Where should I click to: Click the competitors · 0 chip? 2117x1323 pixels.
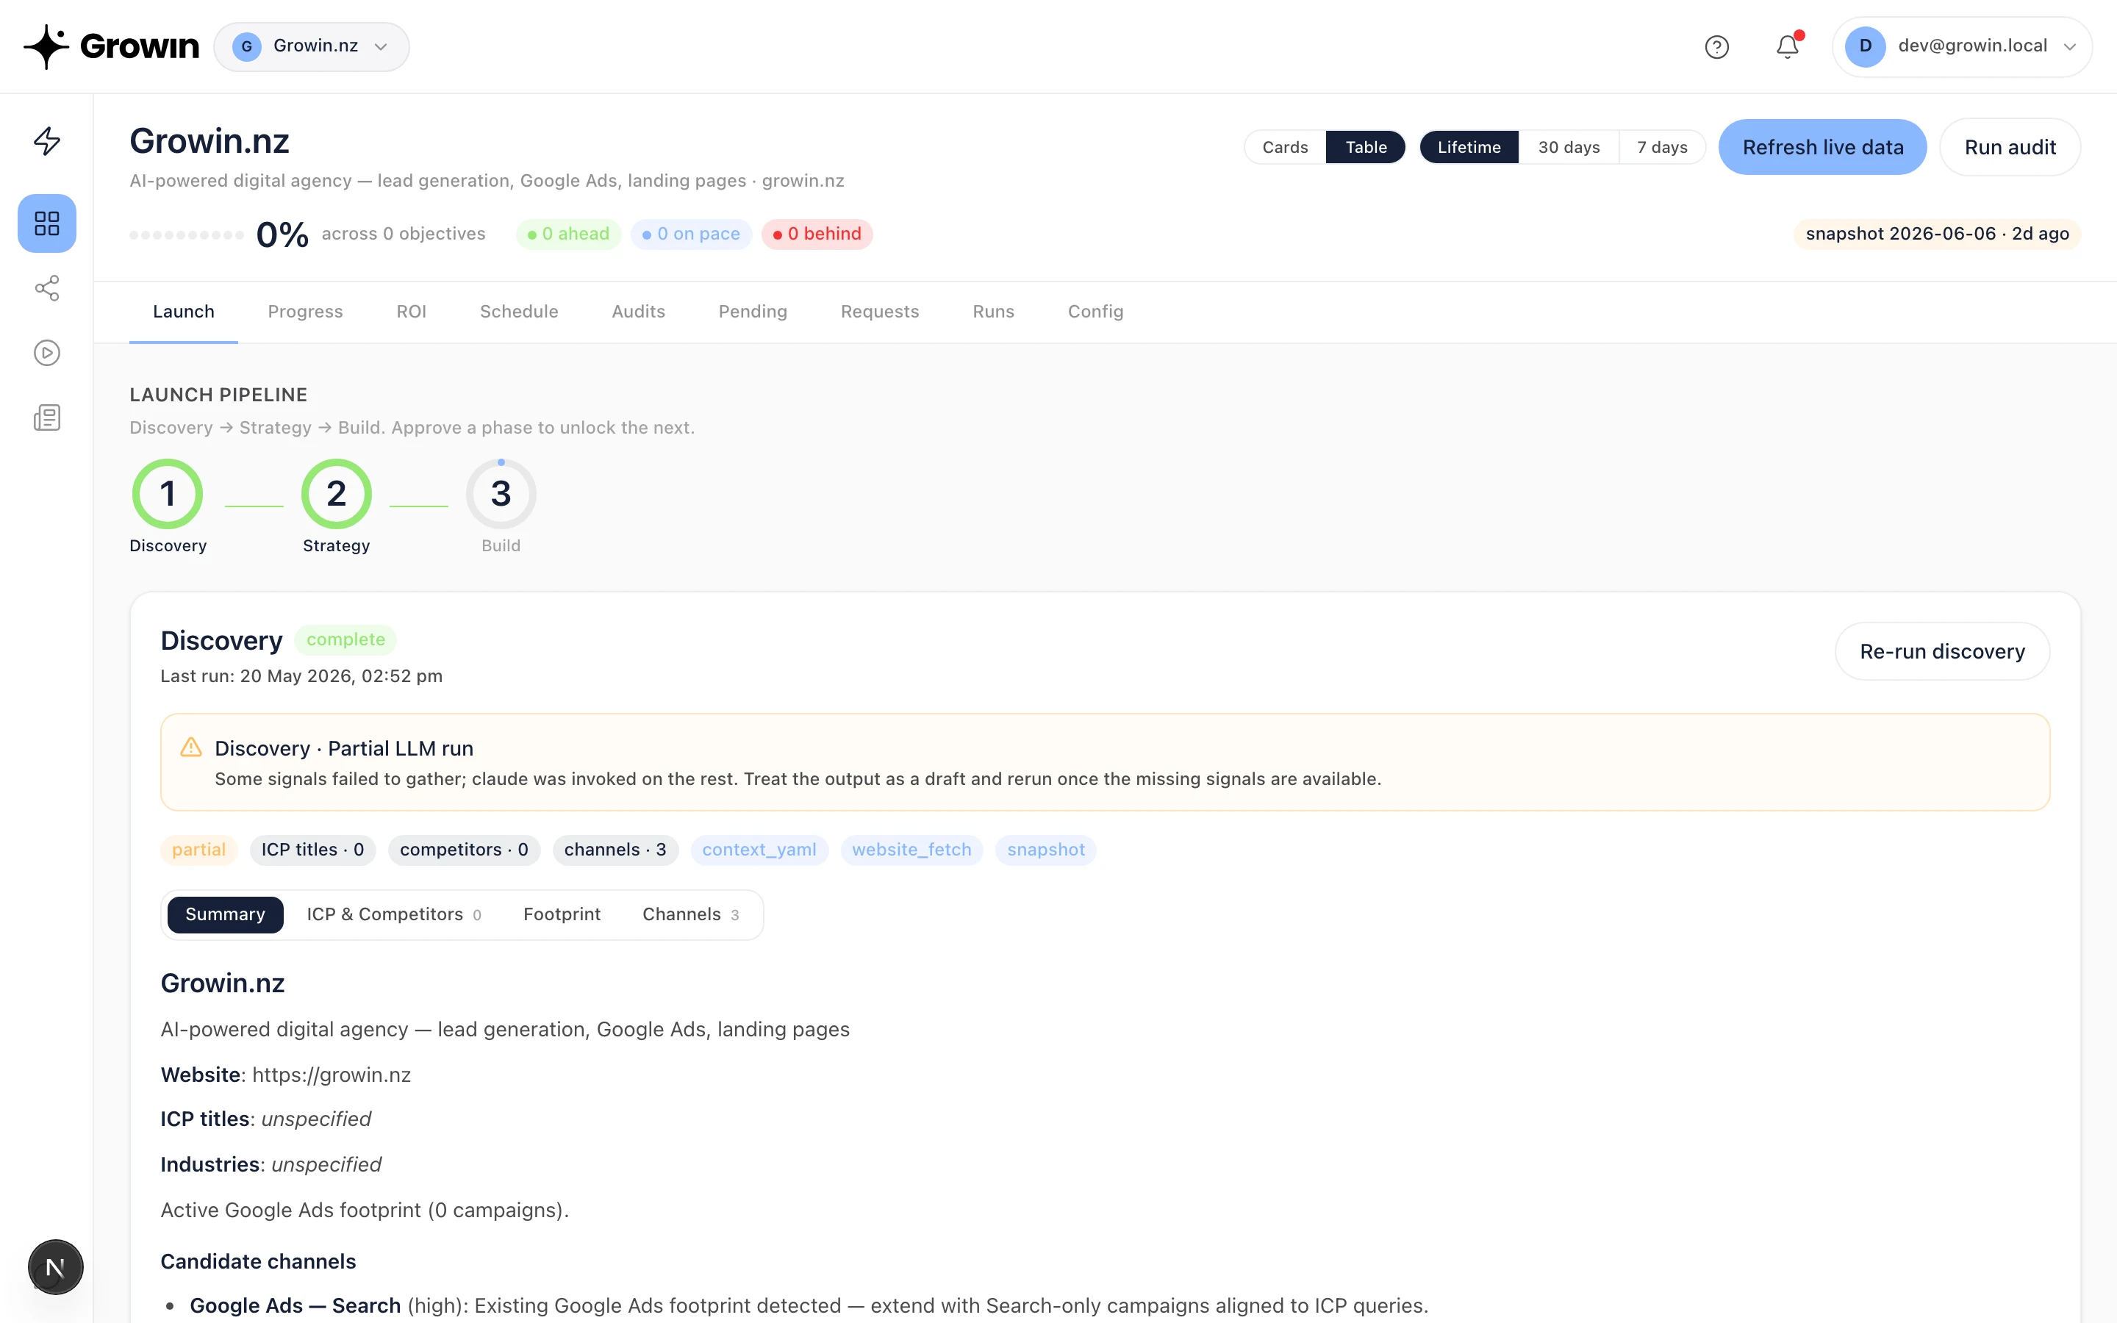pos(464,850)
